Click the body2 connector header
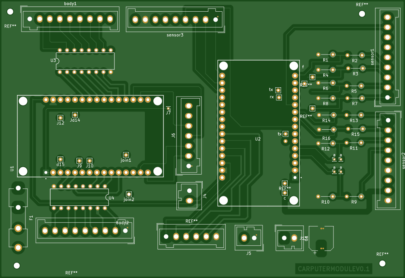The height and width of the screenshot is (278, 405). click(x=85, y=231)
